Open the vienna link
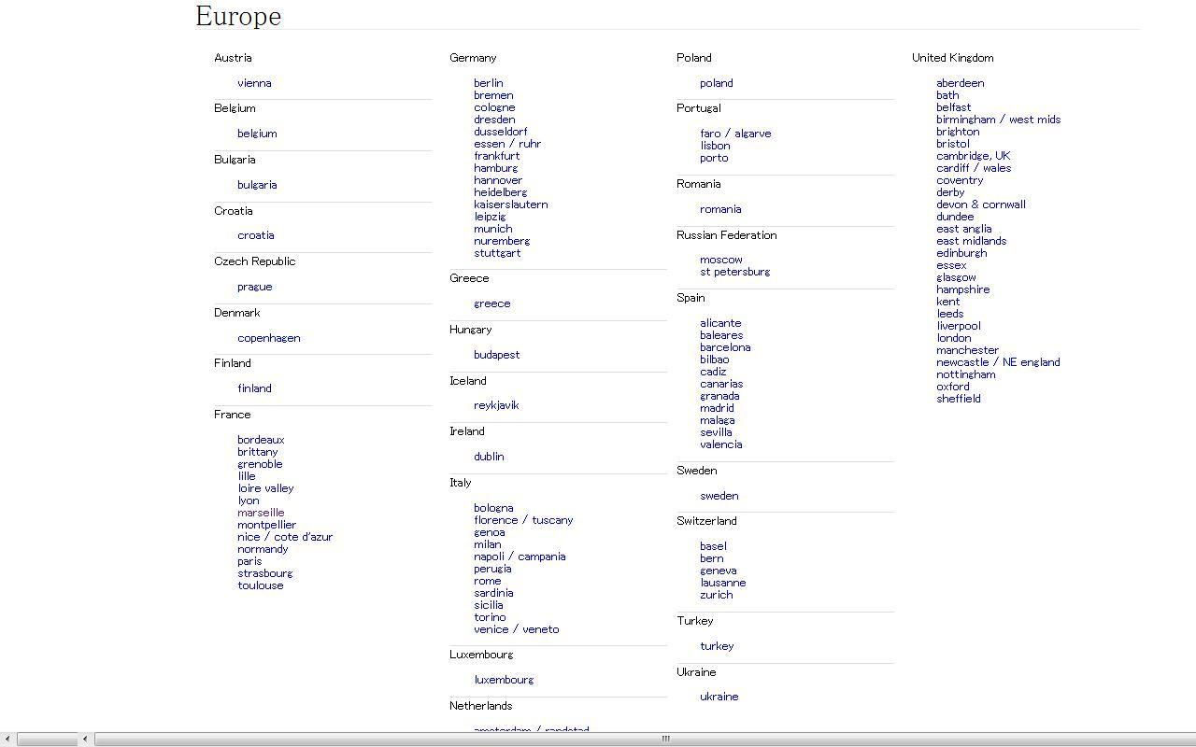1196x747 pixels. (254, 83)
